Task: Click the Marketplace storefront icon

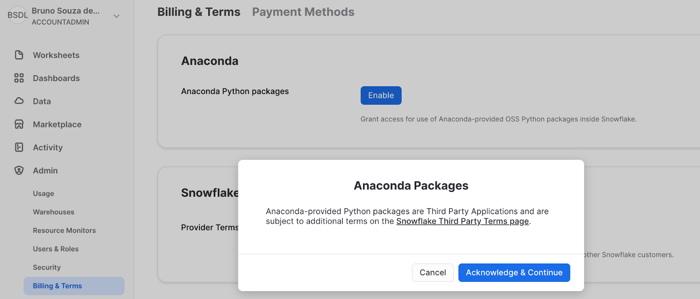Action: pyautogui.click(x=19, y=124)
